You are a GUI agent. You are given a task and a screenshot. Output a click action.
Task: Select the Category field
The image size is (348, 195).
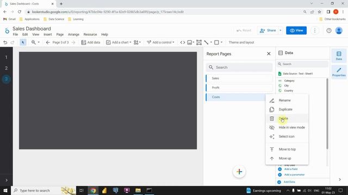(289, 81)
